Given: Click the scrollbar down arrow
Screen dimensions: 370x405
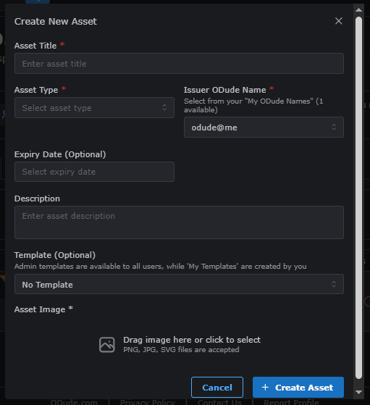Looking at the screenshot, I should coord(358,392).
